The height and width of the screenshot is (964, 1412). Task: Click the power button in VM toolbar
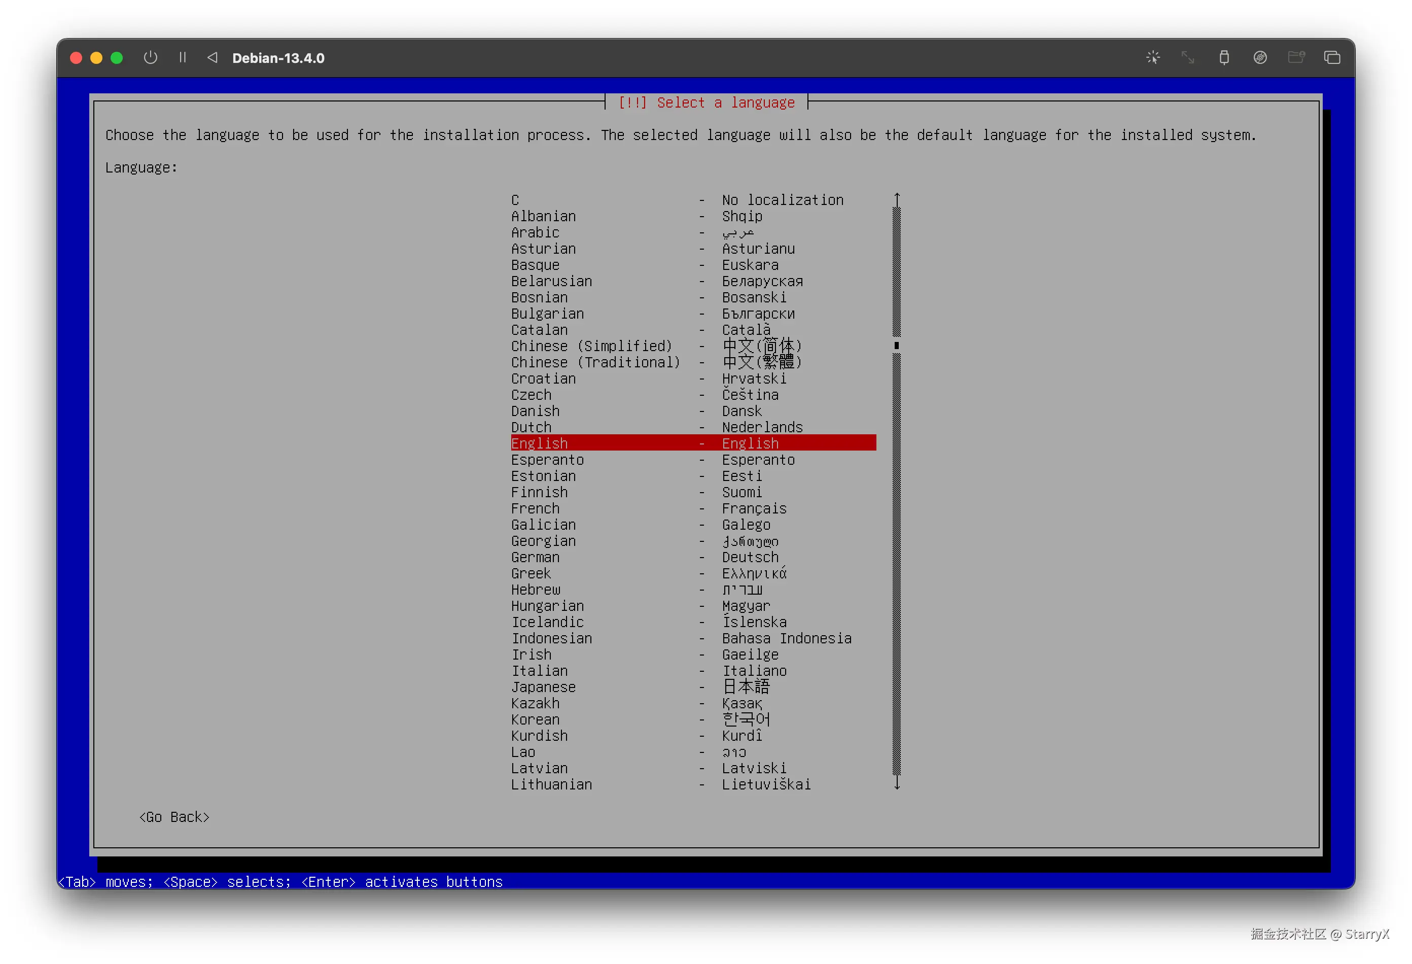[150, 58]
